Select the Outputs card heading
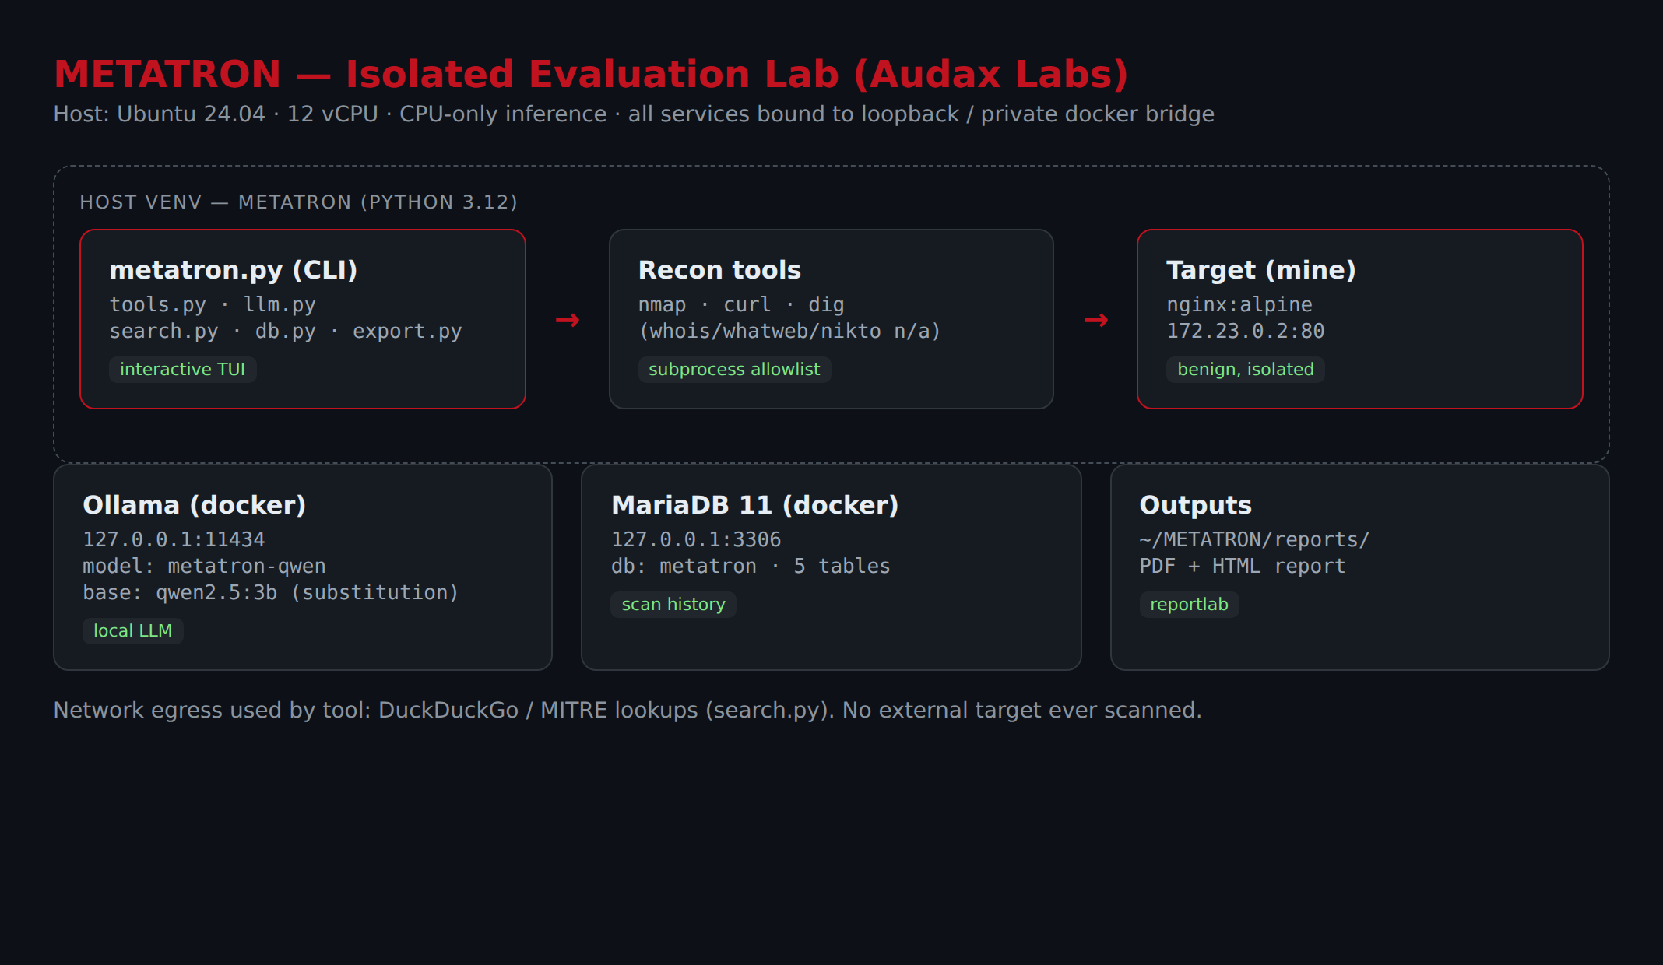 [1196, 505]
